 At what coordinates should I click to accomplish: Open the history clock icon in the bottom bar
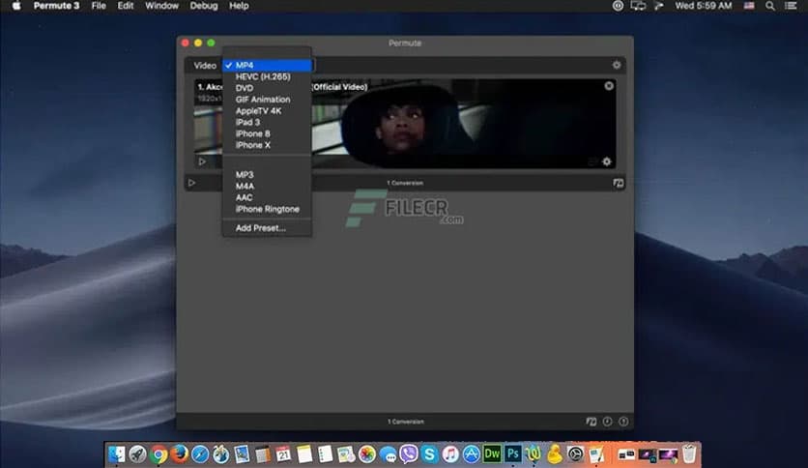[x=608, y=422]
